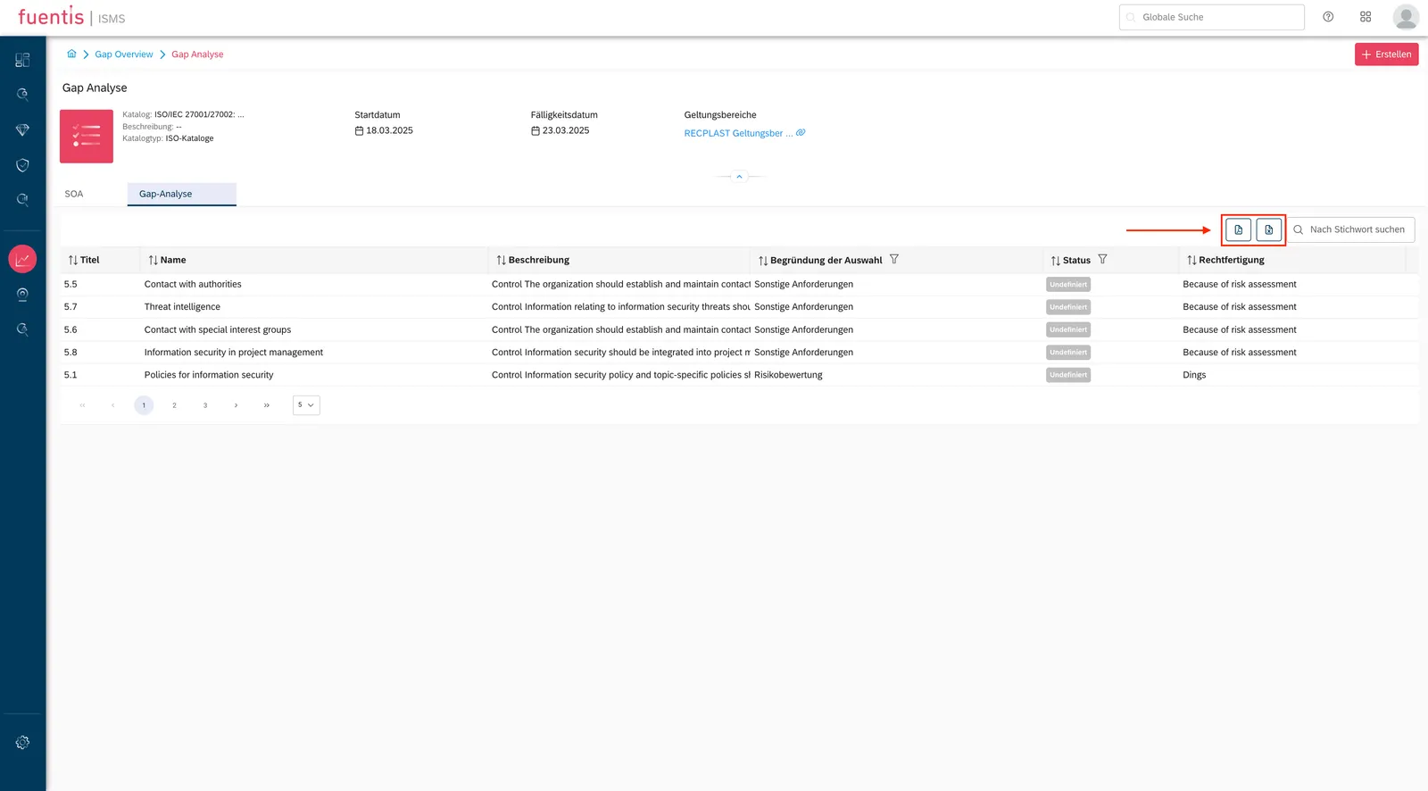Click Risikobewertung cell in row 5.1
Image resolution: width=1428 pixels, height=791 pixels.
(788, 375)
